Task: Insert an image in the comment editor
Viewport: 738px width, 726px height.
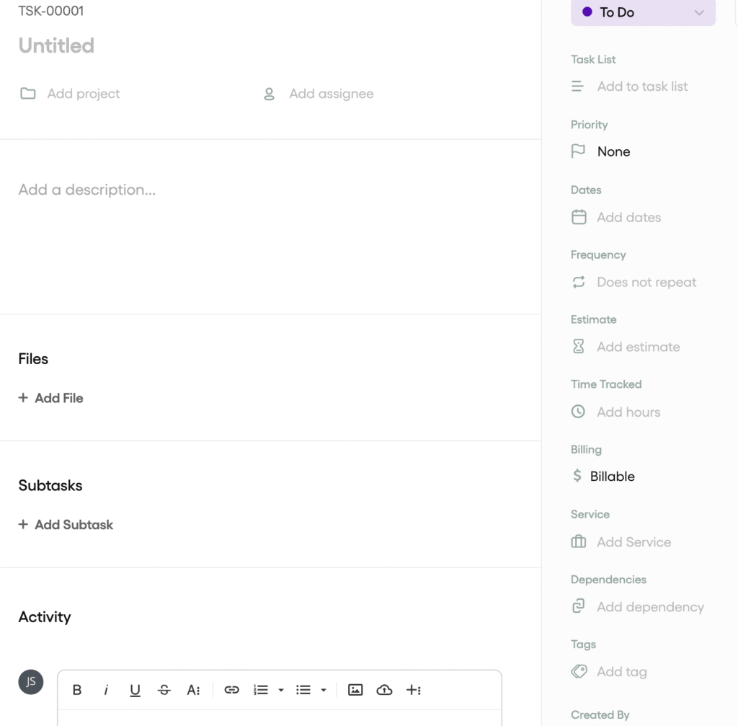Action: click(355, 690)
